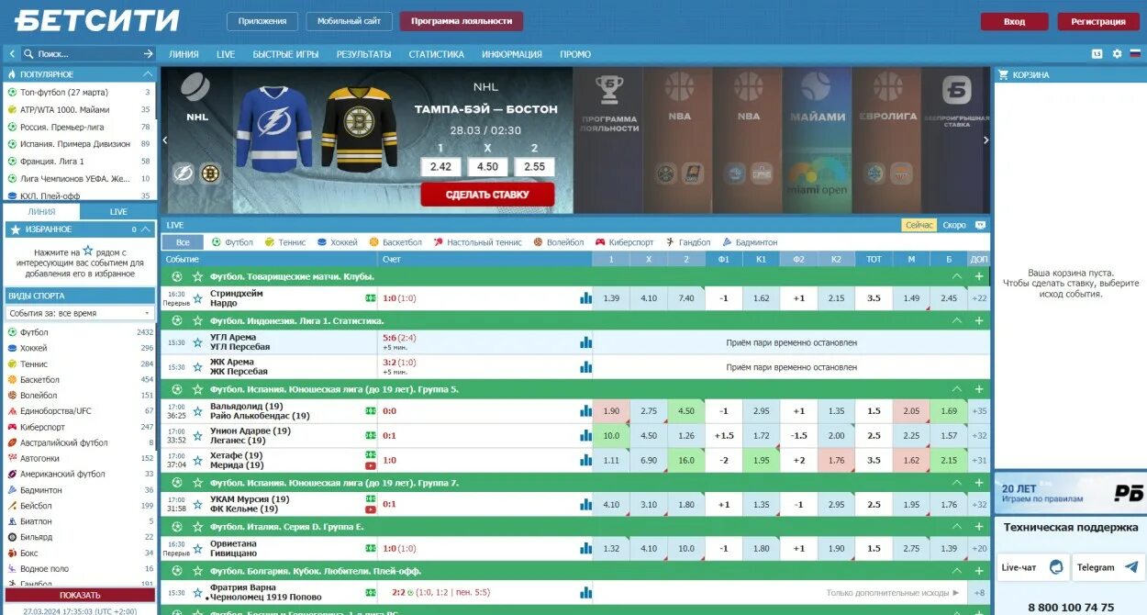Click the plus icon in Товарищеские матчи header

pyautogui.click(x=979, y=276)
